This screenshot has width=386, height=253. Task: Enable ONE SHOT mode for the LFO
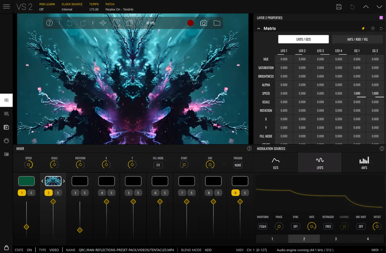click(x=361, y=226)
